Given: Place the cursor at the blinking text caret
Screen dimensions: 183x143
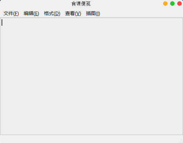Looking at the screenshot, I should pyautogui.click(x=2, y=22).
